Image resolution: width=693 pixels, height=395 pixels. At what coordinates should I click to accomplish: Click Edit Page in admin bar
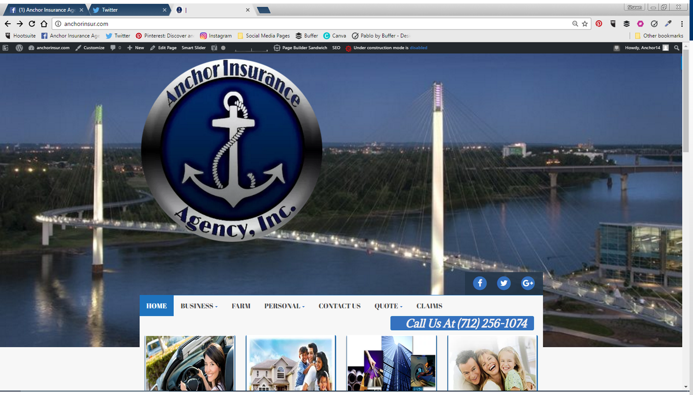(163, 48)
